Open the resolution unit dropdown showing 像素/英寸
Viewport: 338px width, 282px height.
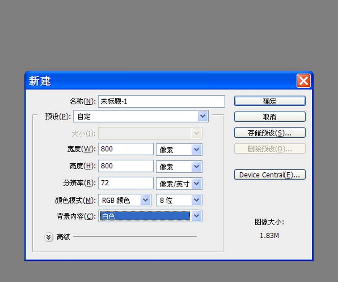tap(196, 183)
